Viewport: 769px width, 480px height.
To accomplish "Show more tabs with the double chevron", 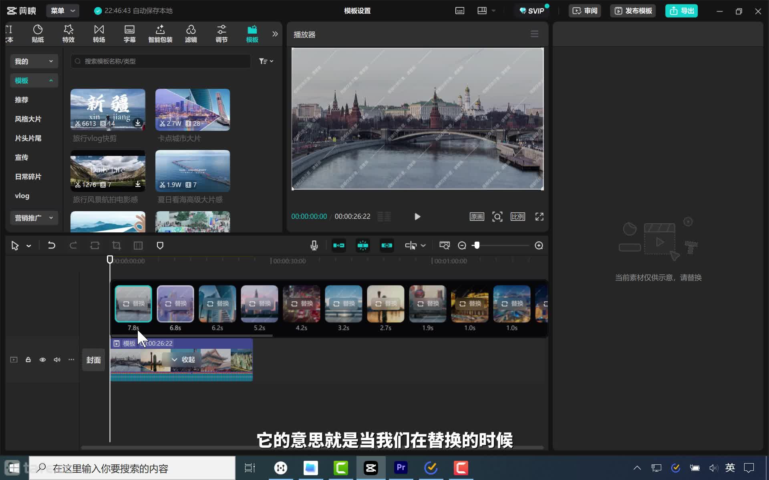I will click(x=275, y=34).
